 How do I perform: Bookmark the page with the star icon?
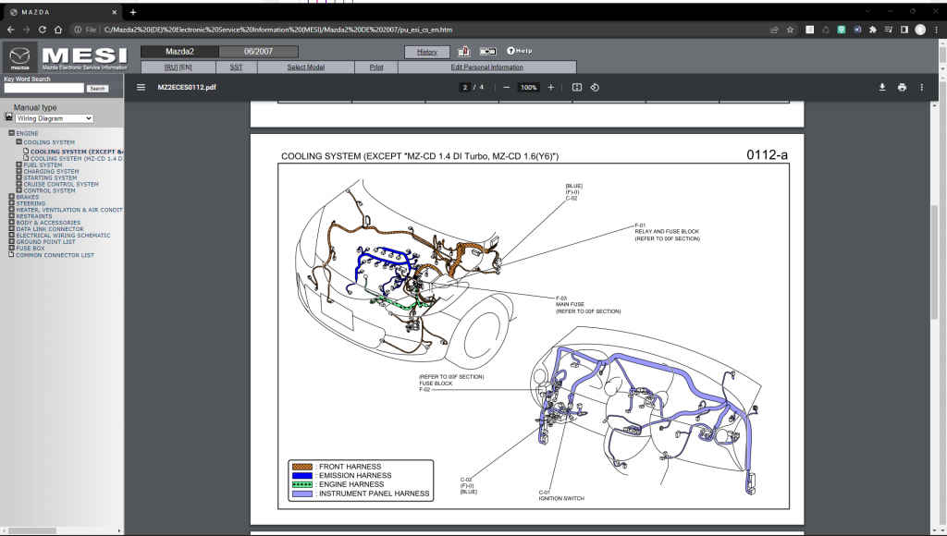click(788, 29)
